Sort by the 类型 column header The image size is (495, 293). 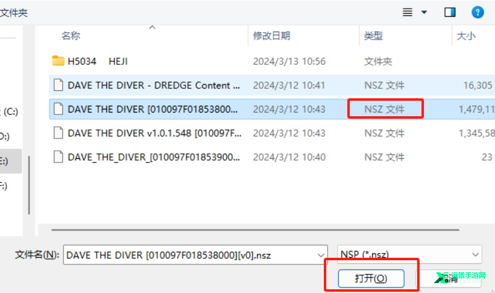tap(373, 36)
